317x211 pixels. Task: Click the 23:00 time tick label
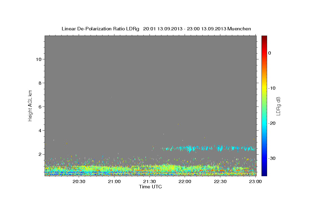coord(255,181)
